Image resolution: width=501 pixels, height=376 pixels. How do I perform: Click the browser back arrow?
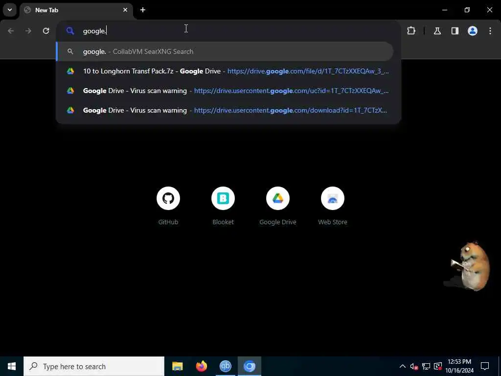click(11, 31)
